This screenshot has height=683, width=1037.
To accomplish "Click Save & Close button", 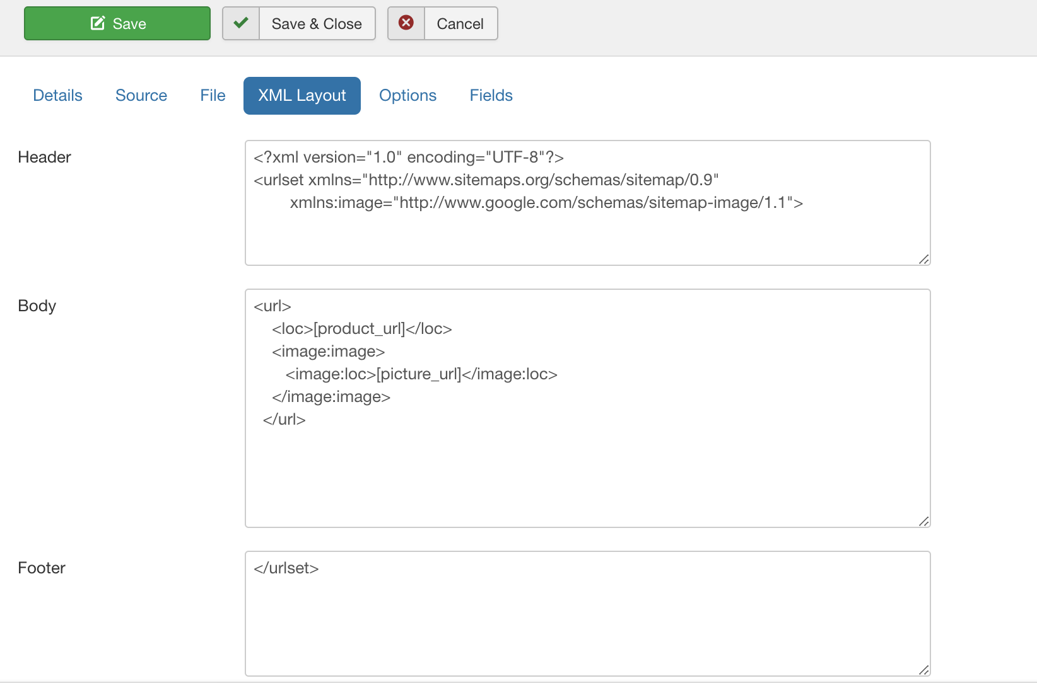I will click(299, 23).
